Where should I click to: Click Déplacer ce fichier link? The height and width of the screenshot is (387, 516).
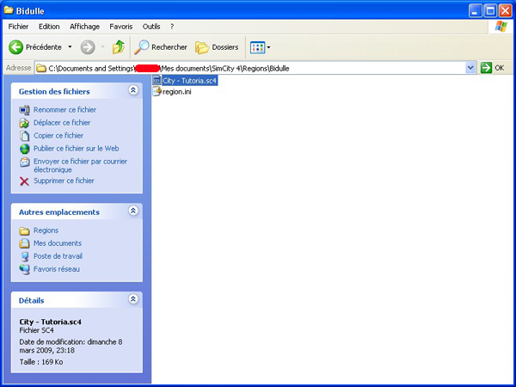62,123
